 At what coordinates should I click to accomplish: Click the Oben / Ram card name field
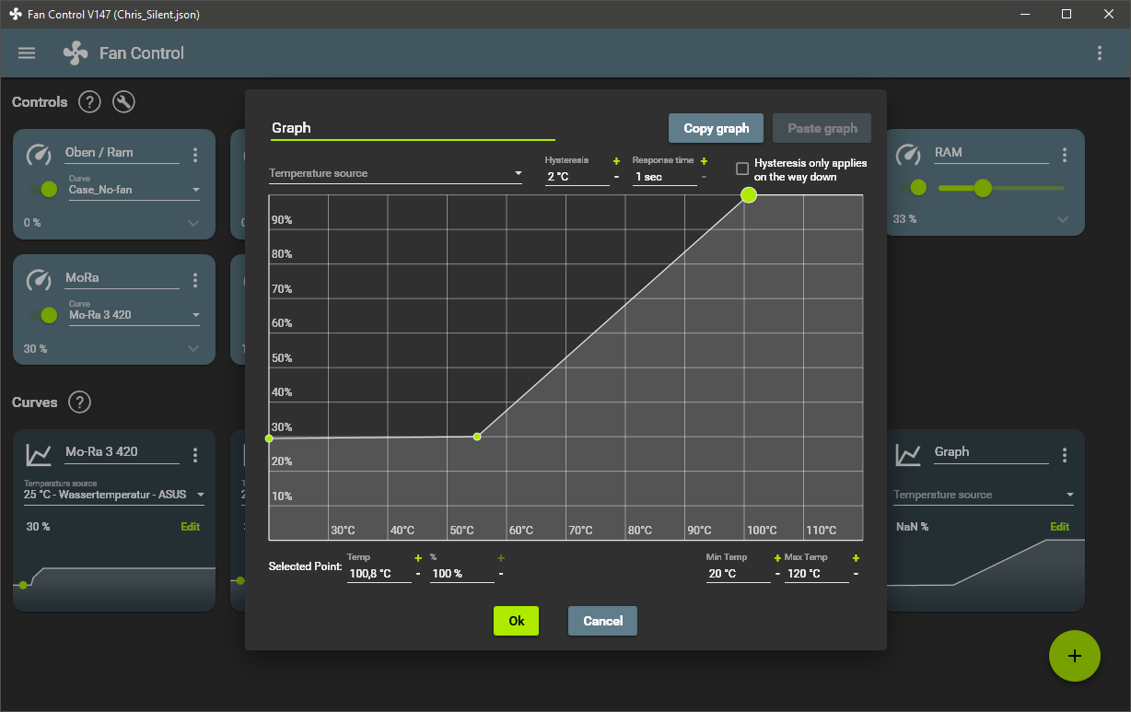tap(122, 153)
